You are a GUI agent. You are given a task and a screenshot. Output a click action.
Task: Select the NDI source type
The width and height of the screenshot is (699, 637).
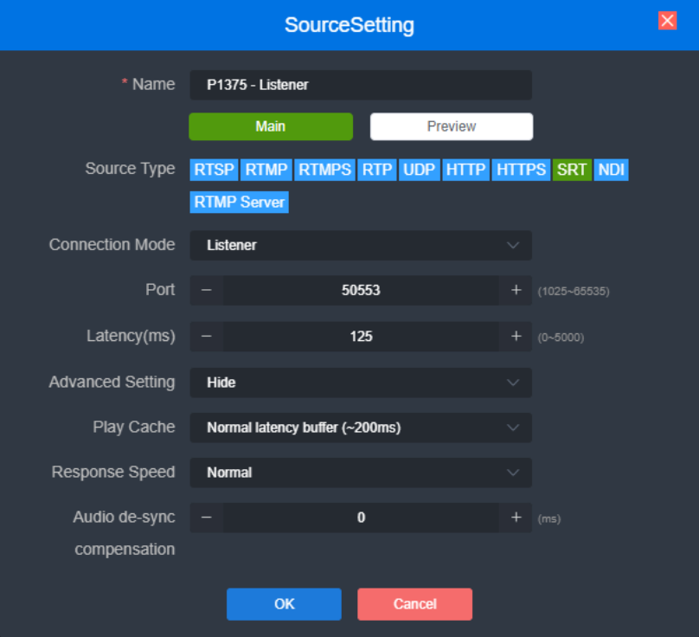tap(612, 169)
